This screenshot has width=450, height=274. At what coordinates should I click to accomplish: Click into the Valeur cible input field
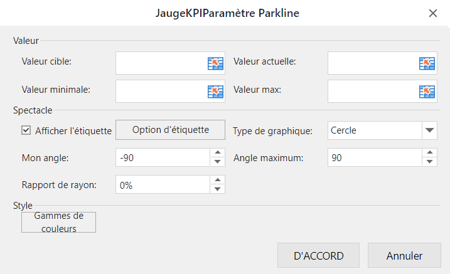coord(161,63)
